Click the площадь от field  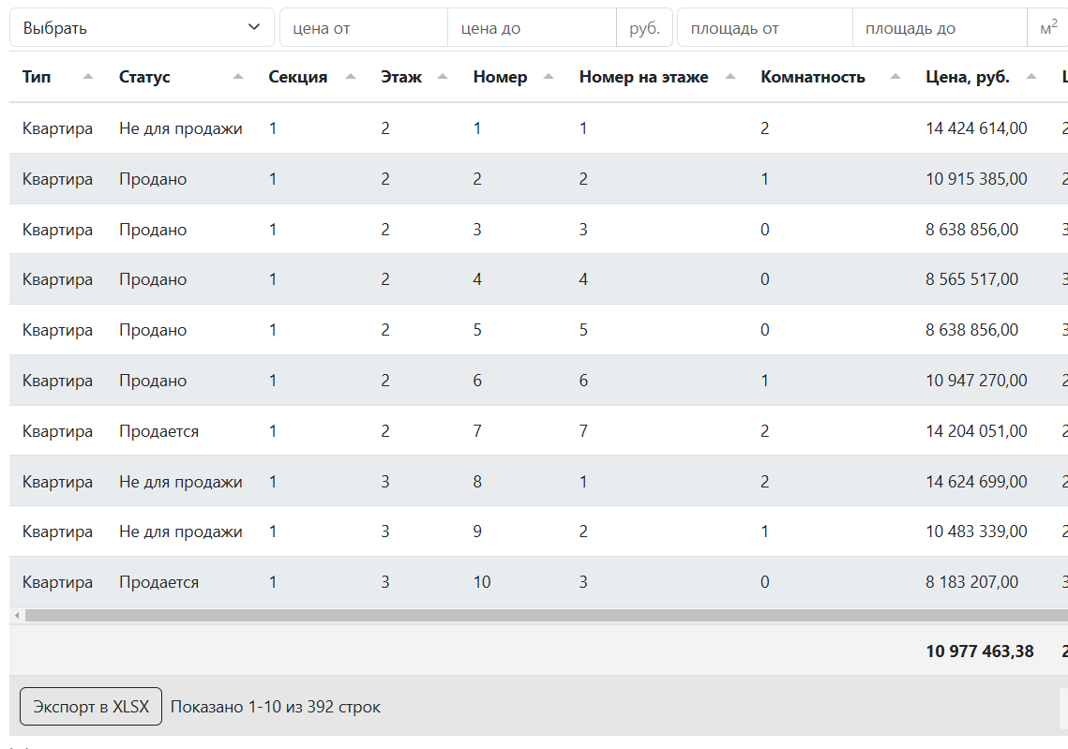764,28
